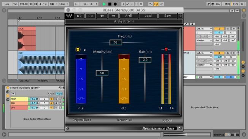Click the arrangement position field
248x139 pixels.
click(x=89, y=4)
